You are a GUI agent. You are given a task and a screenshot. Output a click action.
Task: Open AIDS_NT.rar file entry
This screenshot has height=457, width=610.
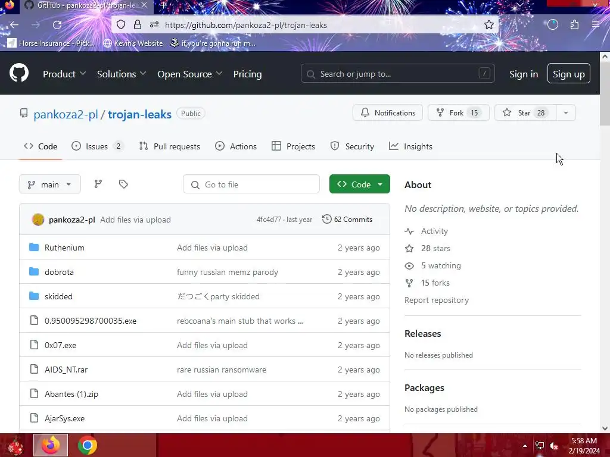pos(66,370)
